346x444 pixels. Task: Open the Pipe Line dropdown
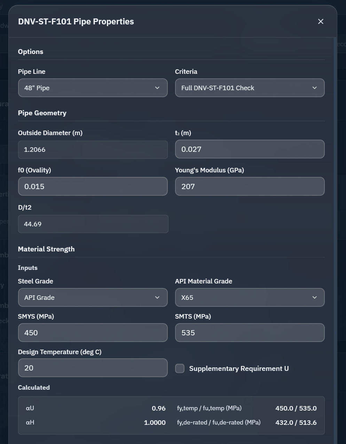point(93,88)
